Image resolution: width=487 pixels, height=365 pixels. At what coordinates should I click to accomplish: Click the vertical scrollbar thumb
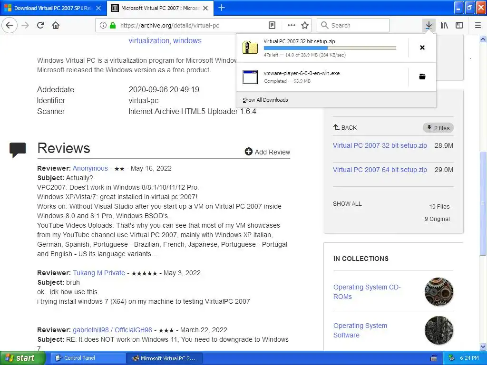[x=483, y=203]
